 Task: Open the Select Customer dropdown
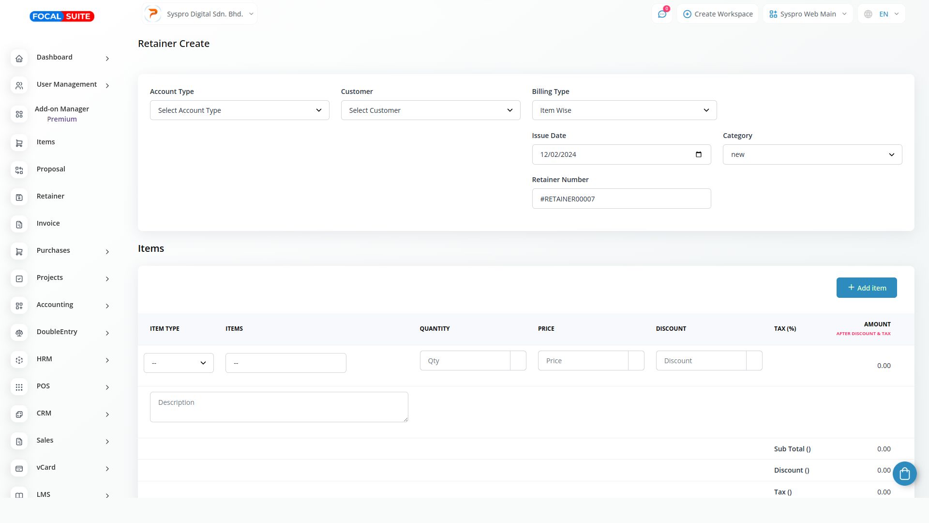tap(430, 110)
